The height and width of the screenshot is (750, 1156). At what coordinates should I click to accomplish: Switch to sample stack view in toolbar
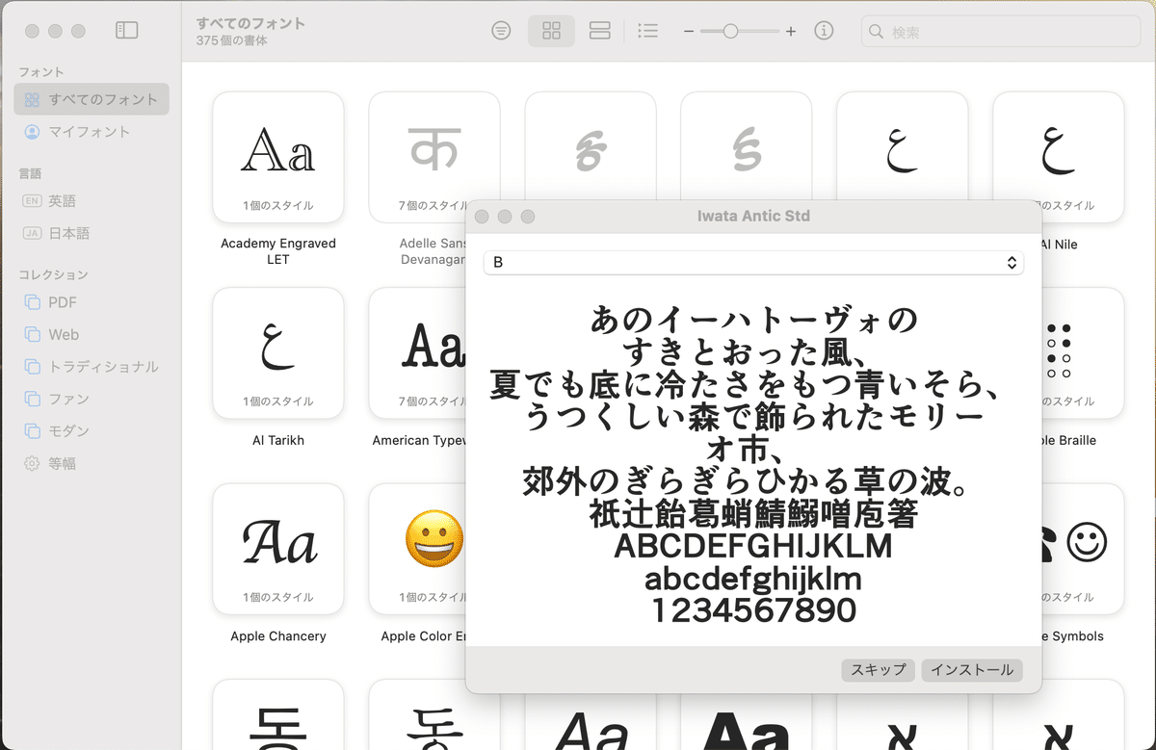599,30
